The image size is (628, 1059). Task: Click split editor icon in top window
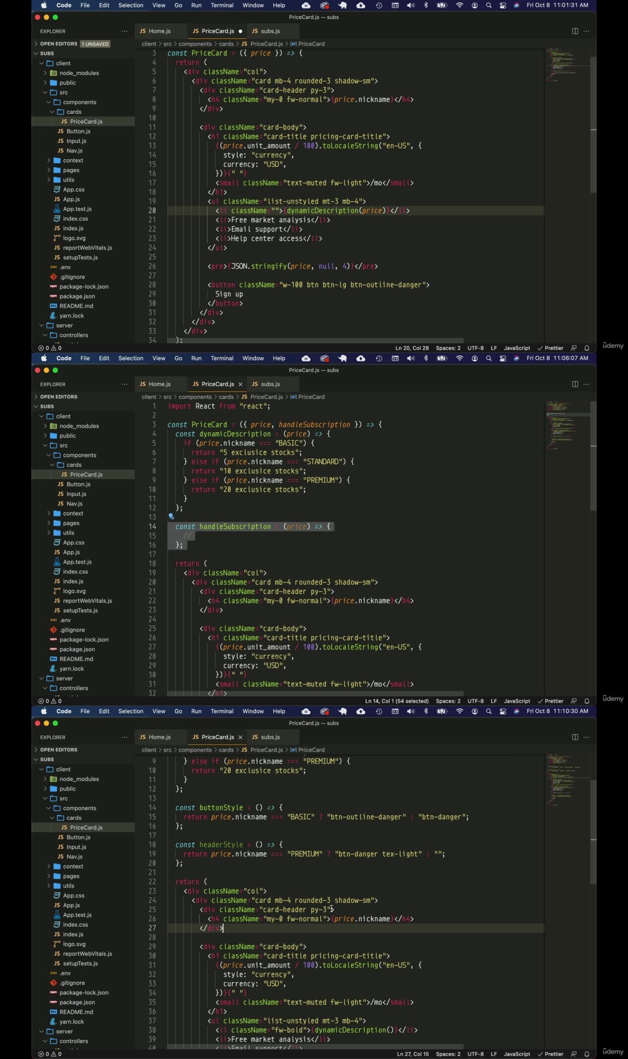tap(575, 31)
